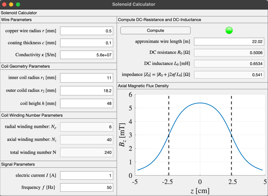Image resolution: width=268 pixels, height=196 pixels.
Task: Click the impedance result field
Action: click(229, 75)
